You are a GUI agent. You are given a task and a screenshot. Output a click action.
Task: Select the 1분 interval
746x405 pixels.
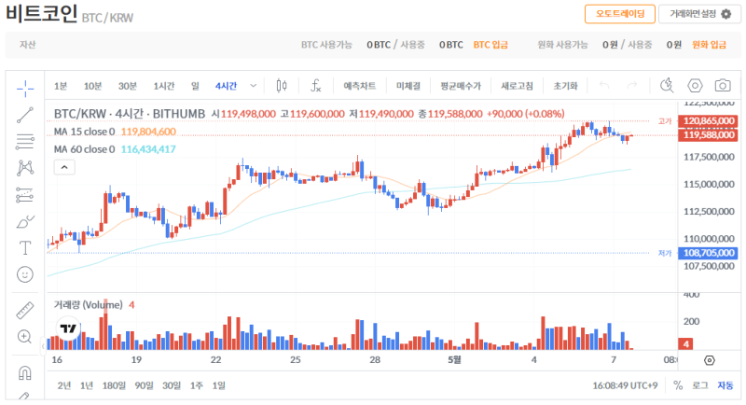[61, 86]
